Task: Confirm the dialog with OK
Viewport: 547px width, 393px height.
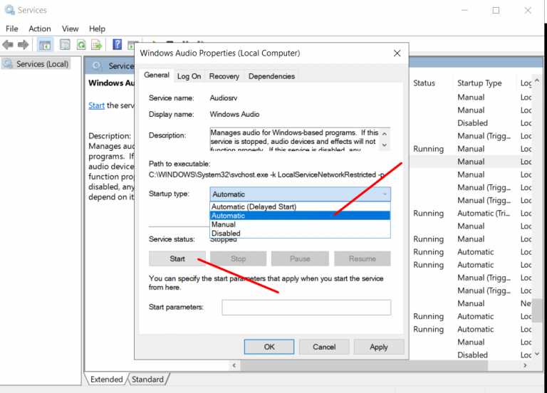Action: [x=269, y=347]
